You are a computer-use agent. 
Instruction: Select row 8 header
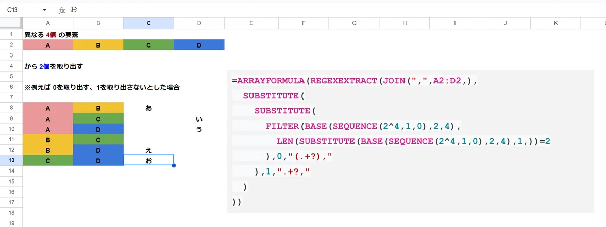tap(11, 108)
